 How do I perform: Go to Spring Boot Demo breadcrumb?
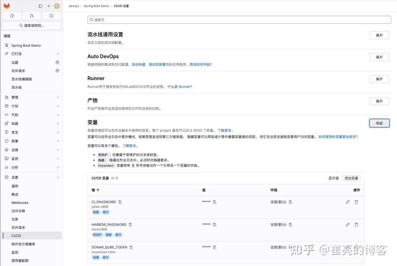(x=96, y=6)
